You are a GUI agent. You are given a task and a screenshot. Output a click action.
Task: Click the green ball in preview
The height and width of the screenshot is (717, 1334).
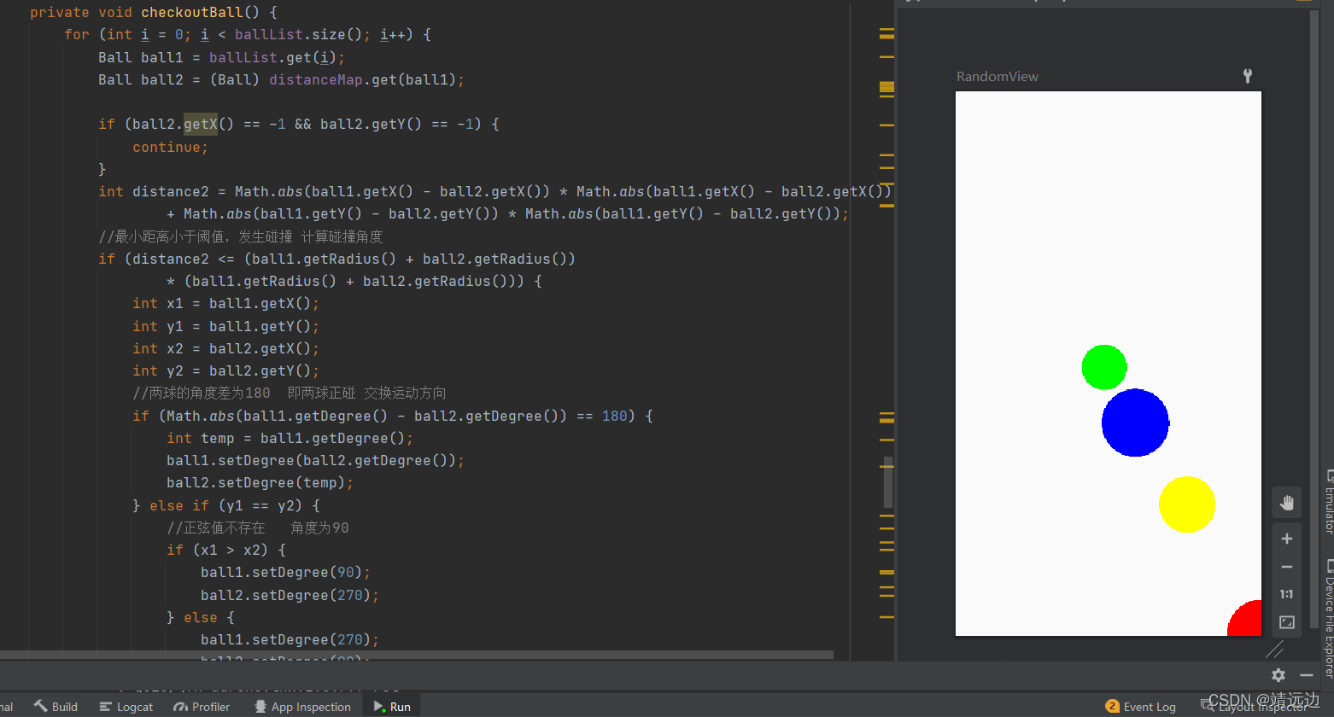click(1104, 367)
